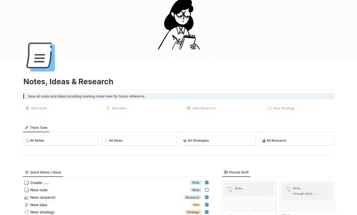Select the table icon next to New Research
Viewport: 357px width, 215px height.
click(x=189, y=108)
